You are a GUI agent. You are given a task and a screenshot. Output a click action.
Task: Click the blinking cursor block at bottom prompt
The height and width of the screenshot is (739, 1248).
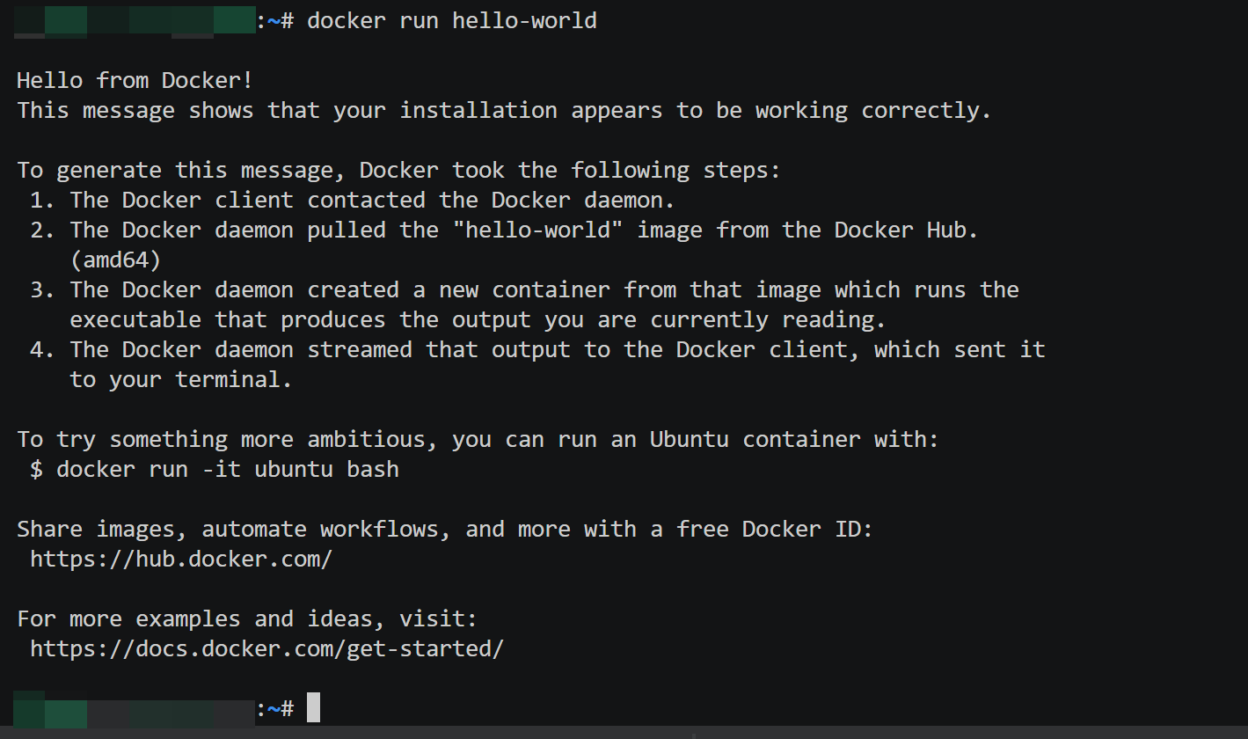[x=313, y=708]
